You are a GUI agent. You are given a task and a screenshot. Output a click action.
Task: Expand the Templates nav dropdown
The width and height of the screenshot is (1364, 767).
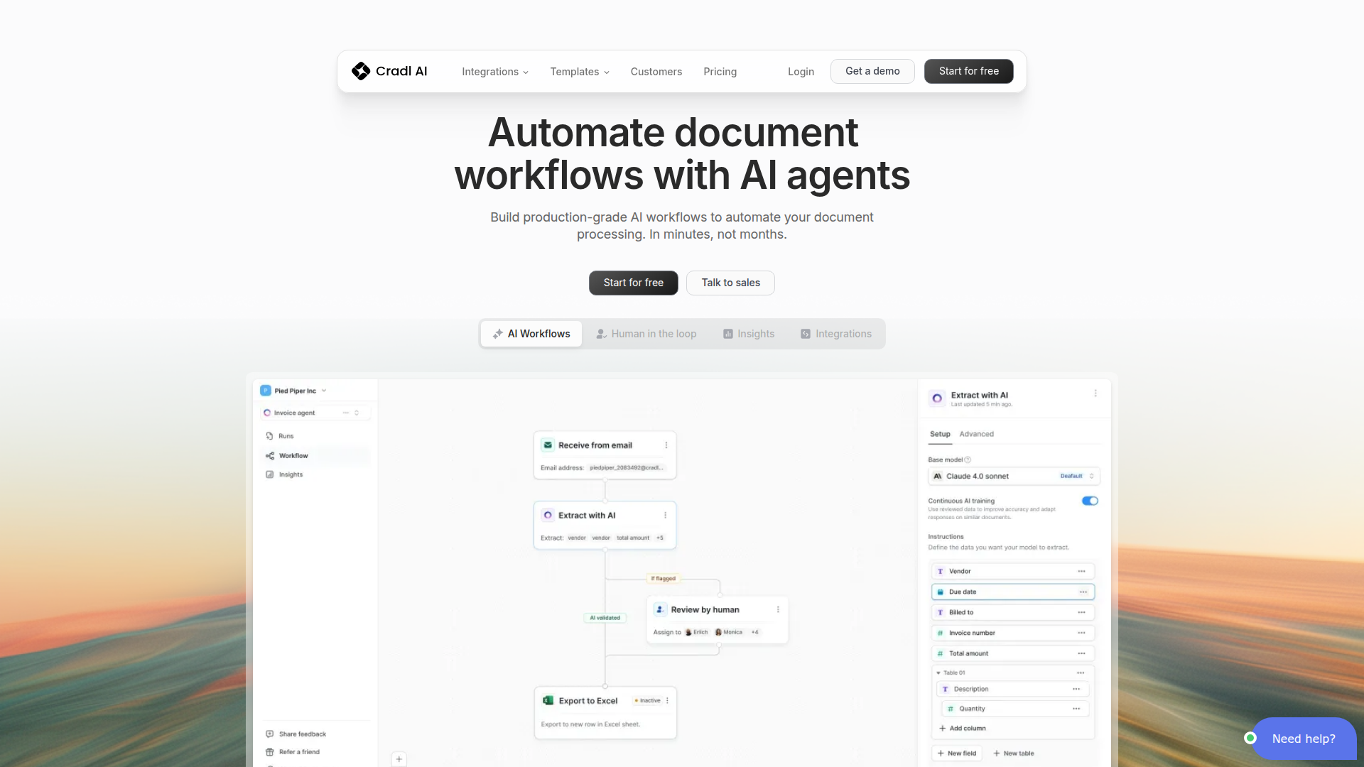pyautogui.click(x=580, y=72)
